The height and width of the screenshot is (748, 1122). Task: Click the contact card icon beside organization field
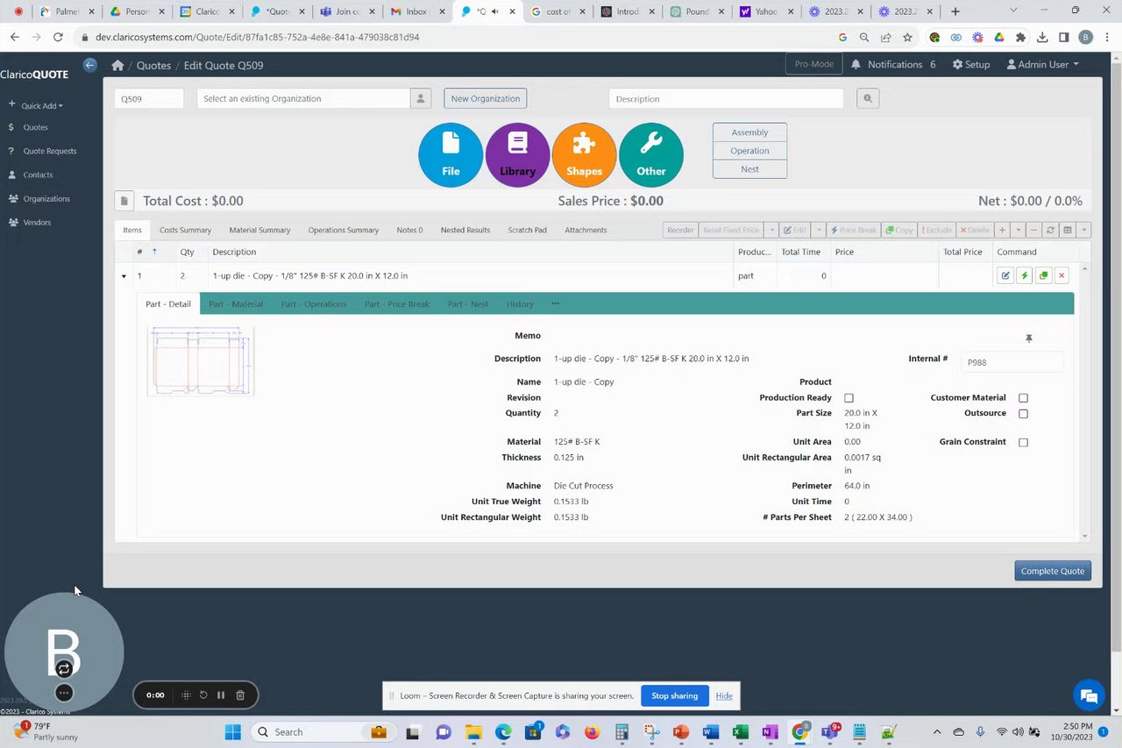[x=421, y=99]
